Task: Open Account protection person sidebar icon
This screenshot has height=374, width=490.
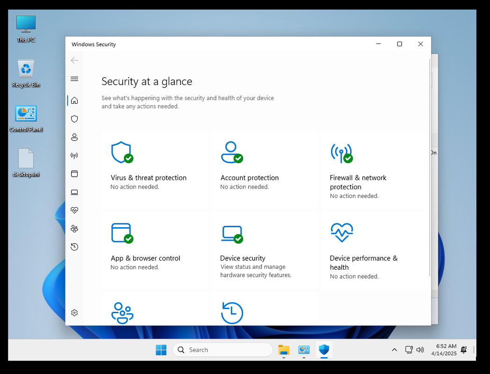Action: pyautogui.click(x=74, y=137)
